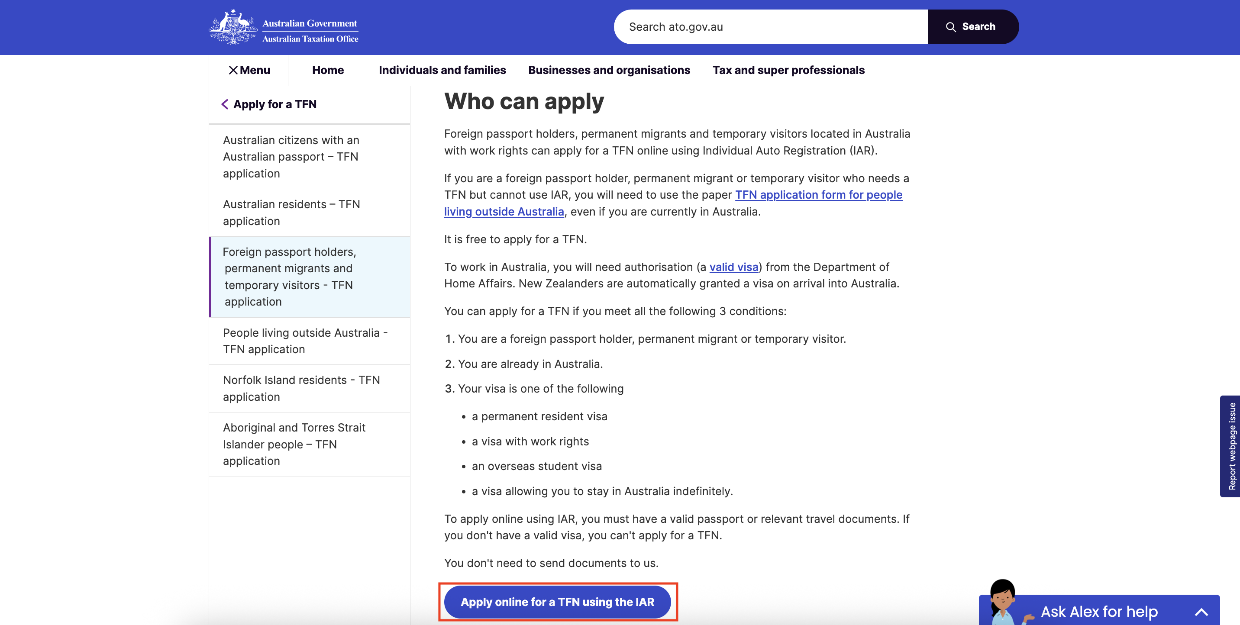Screen dimensions: 1240x625
Task: Go to Home in the navigation bar
Action: [327, 70]
